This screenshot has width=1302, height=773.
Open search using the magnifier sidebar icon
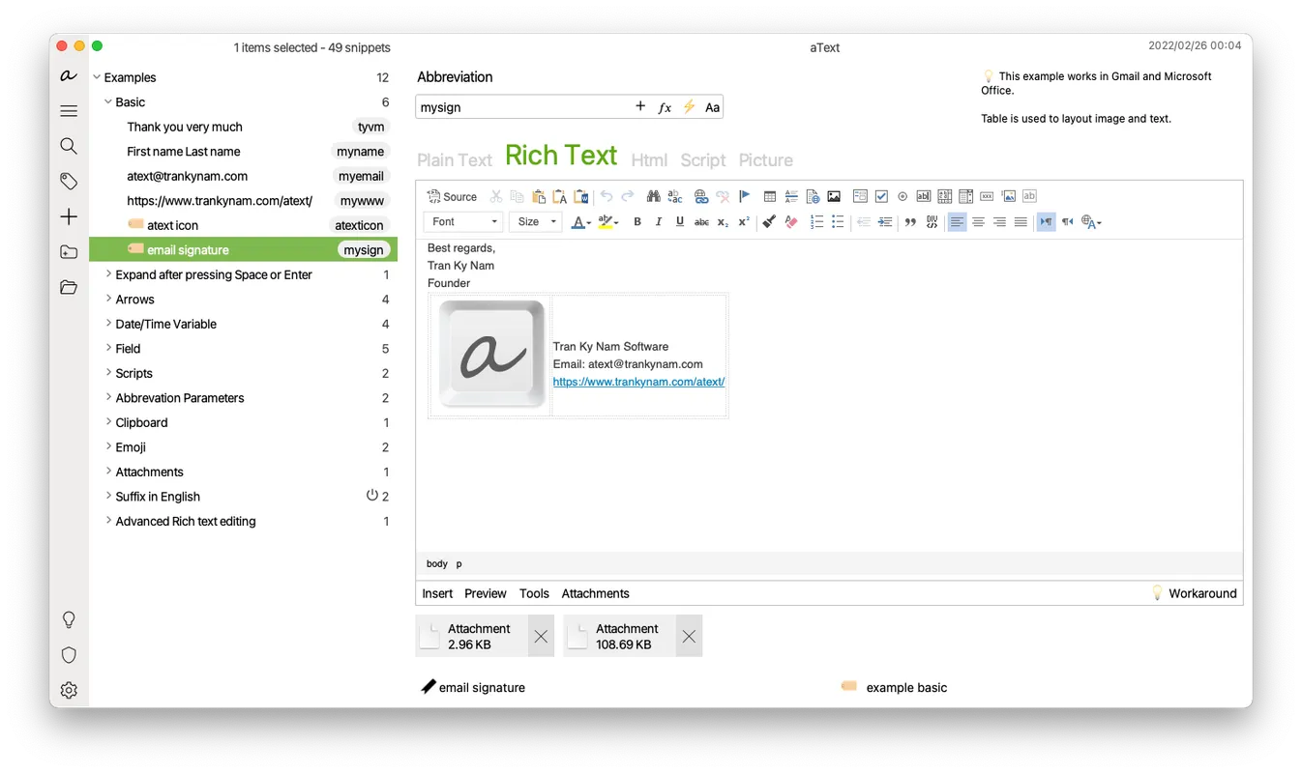pos(69,146)
